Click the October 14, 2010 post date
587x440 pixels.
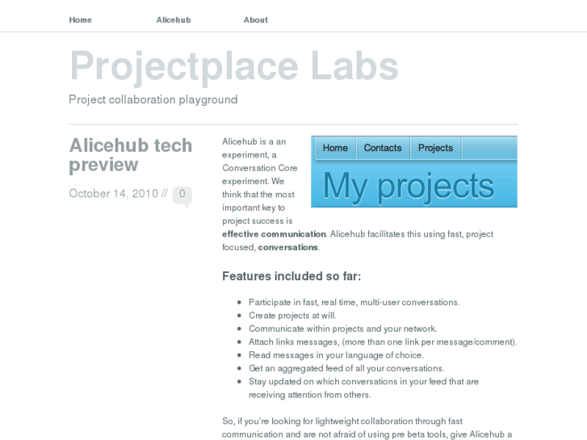click(x=113, y=194)
